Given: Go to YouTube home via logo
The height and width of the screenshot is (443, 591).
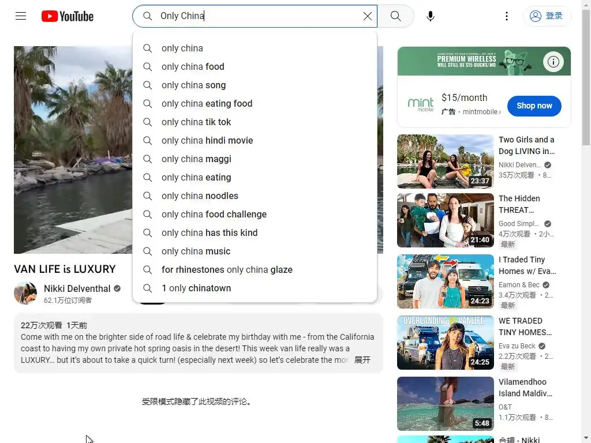Looking at the screenshot, I should click(68, 16).
